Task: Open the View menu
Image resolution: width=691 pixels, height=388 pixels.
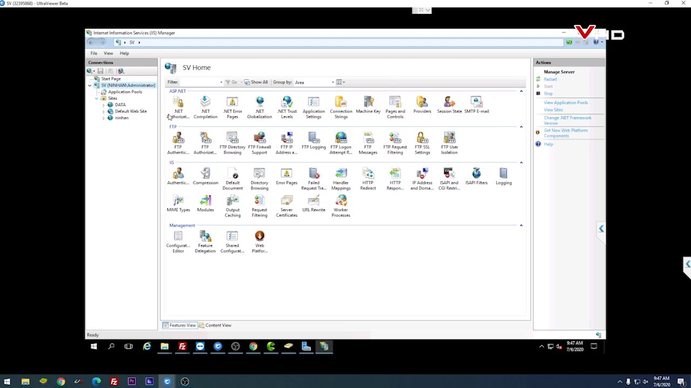Action: [x=109, y=53]
